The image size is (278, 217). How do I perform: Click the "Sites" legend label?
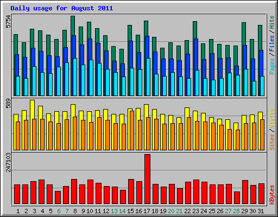click(x=272, y=142)
